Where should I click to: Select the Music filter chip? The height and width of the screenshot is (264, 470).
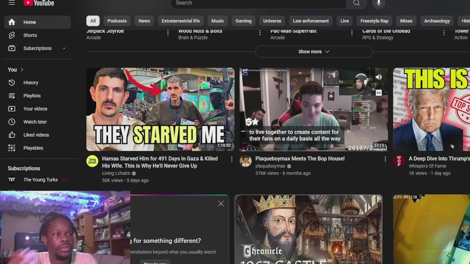click(217, 21)
